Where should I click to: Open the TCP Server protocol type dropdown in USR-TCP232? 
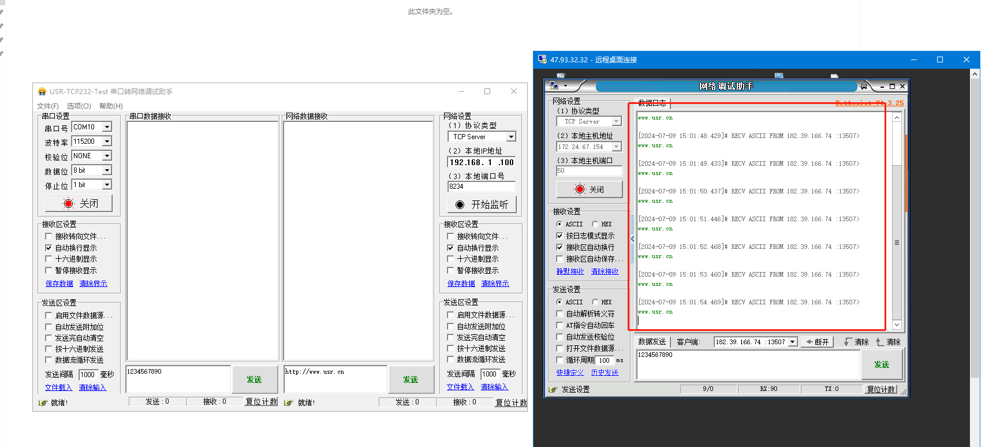point(511,137)
